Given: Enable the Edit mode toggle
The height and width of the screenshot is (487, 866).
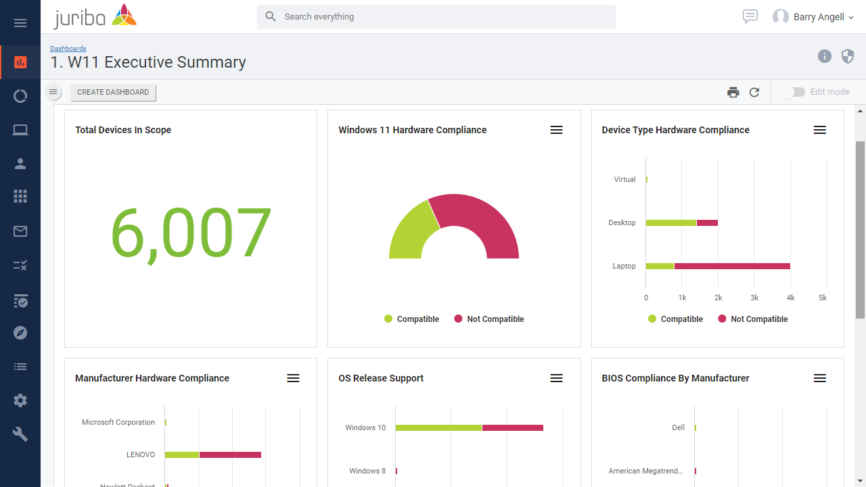Looking at the screenshot, I should coord(793,92).
